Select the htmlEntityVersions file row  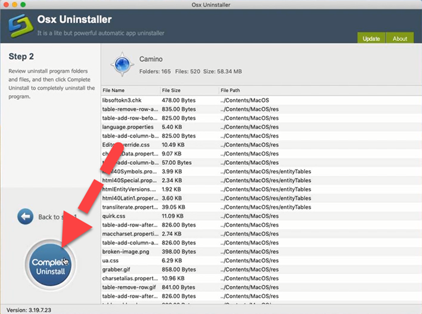click(x=261, y=189)
